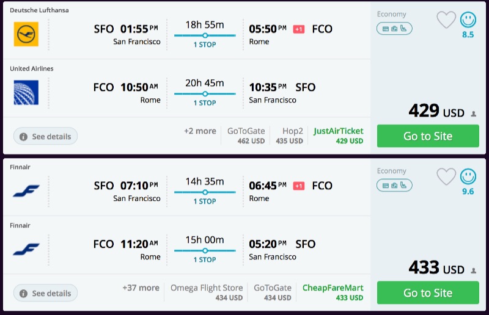Open amenities icons for the 433 USD flight
Viewport: 489px width, 315px height.
(x=394, y=185)
